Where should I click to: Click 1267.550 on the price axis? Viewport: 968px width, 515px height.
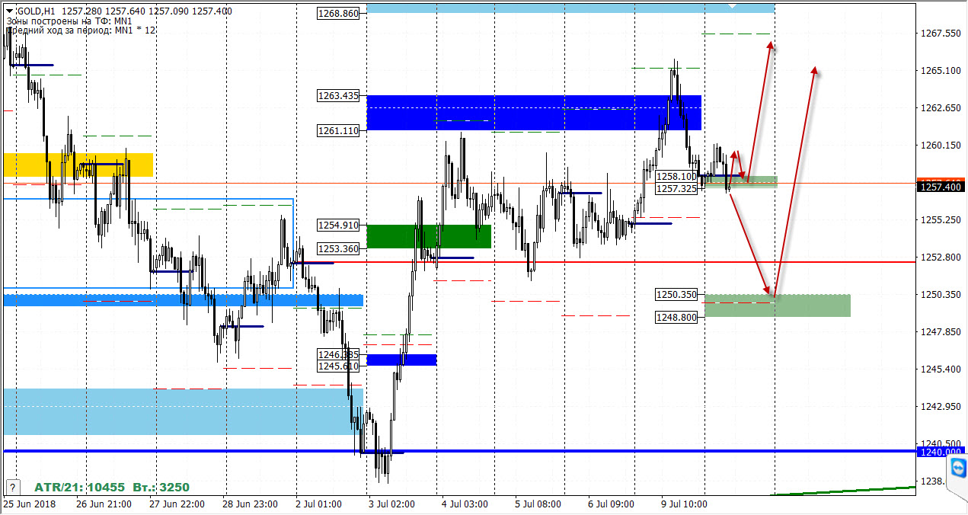tap(941, 34)
